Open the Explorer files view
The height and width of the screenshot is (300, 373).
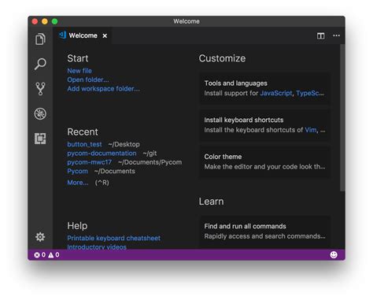point(40,39)
